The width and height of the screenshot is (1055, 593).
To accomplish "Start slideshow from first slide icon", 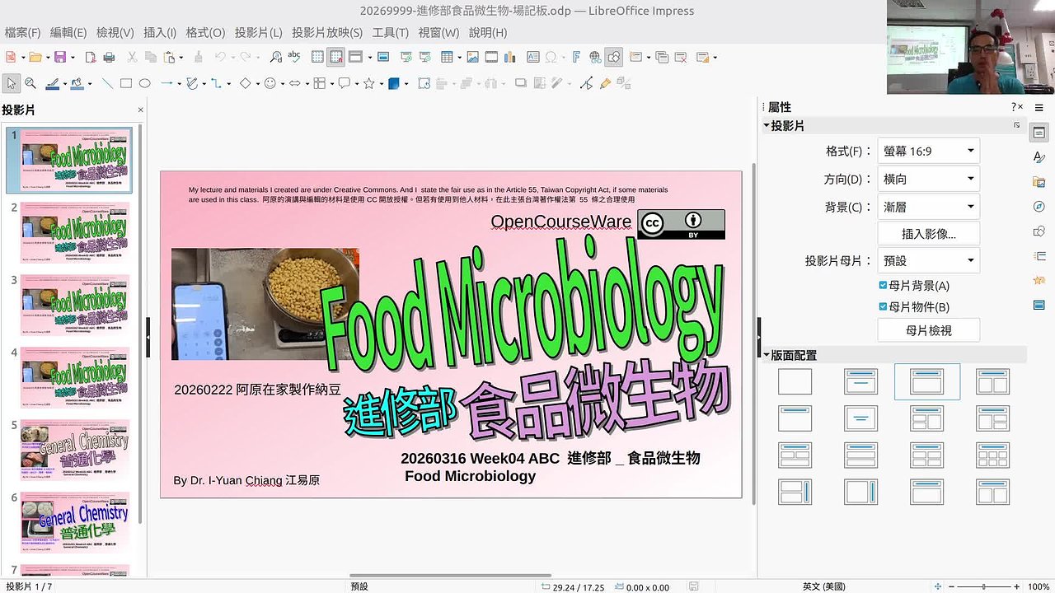I will coord(406,58).
